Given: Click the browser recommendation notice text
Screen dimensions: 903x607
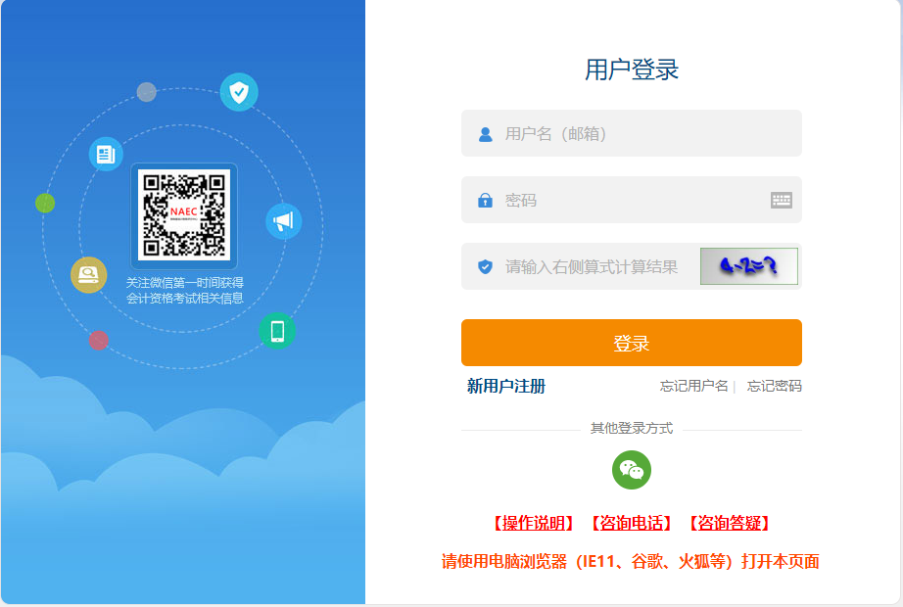Looking at the screenshot, I should 631,561.
